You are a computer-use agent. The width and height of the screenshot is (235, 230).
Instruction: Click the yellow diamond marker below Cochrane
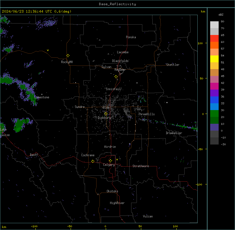[93, 161]
